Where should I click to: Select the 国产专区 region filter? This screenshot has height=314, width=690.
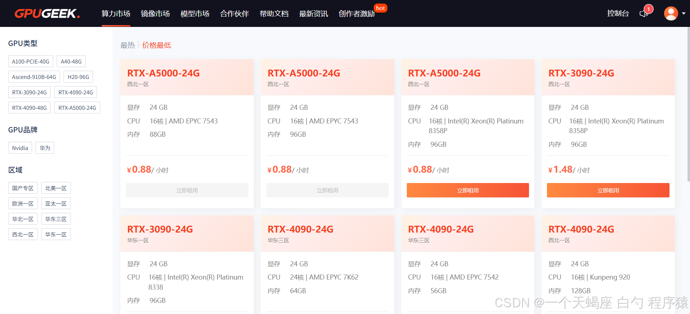[23, 188]
